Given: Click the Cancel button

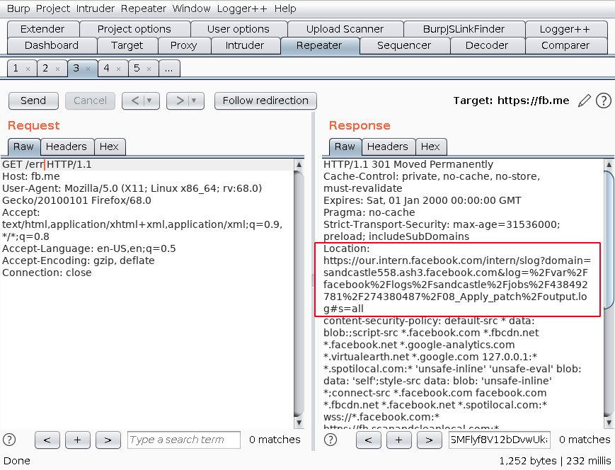Looking at the screenshot, I should [90, 101].
